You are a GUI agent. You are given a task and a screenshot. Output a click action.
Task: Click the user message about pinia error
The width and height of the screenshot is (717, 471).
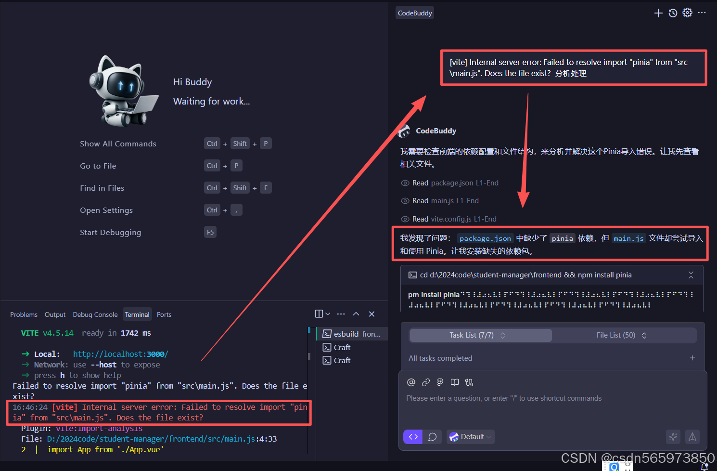(574, 68)
